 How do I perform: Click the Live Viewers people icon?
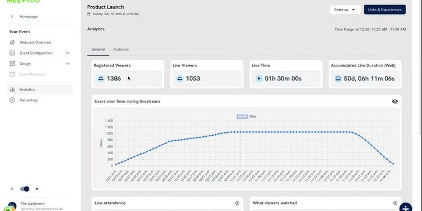180,79
